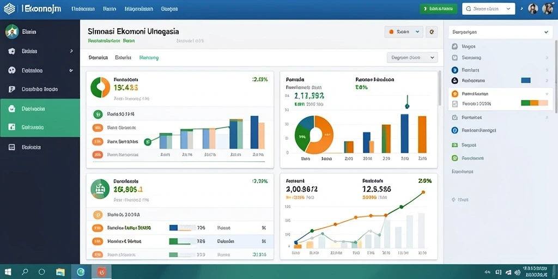Switch to the first tab under the page title
The image size is (558, 279).
tap(98, 57)
